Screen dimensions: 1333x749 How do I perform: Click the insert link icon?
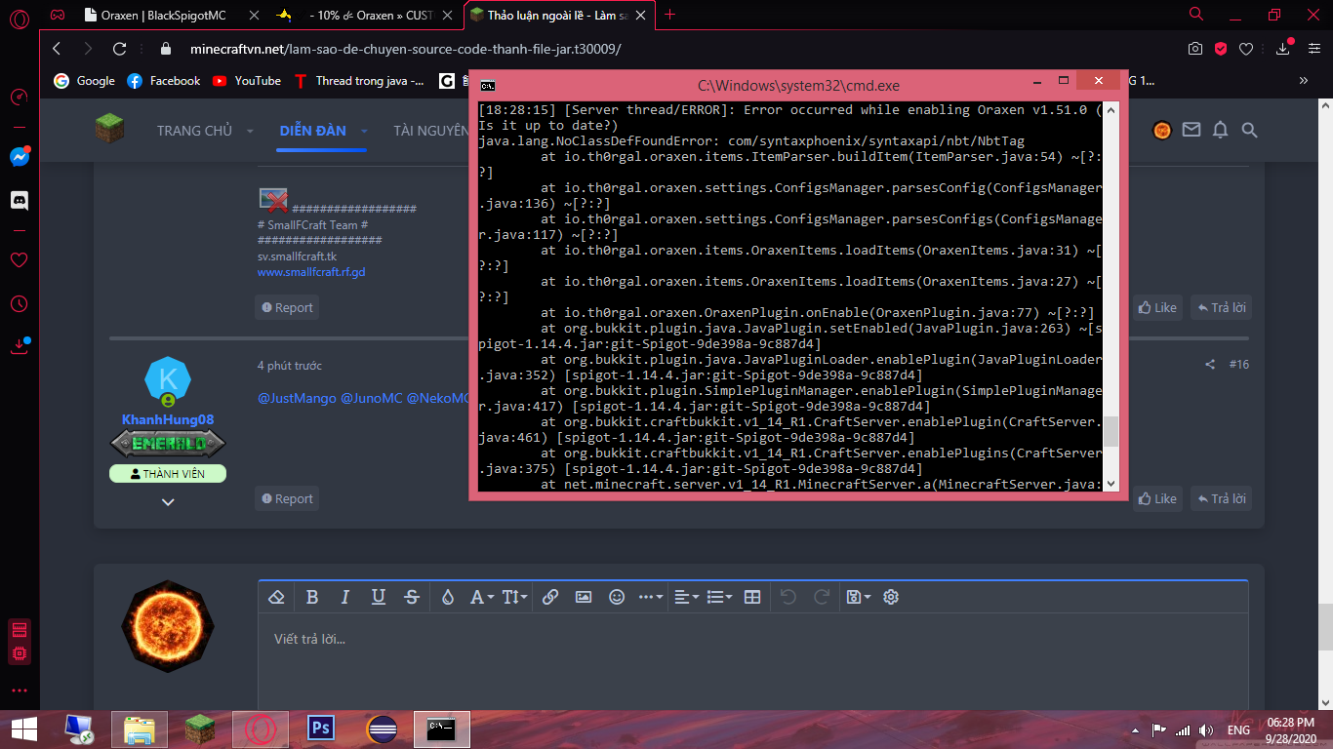tap(550, 597)
